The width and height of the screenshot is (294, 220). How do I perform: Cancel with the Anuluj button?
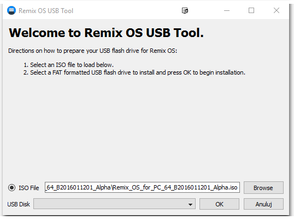263,204
